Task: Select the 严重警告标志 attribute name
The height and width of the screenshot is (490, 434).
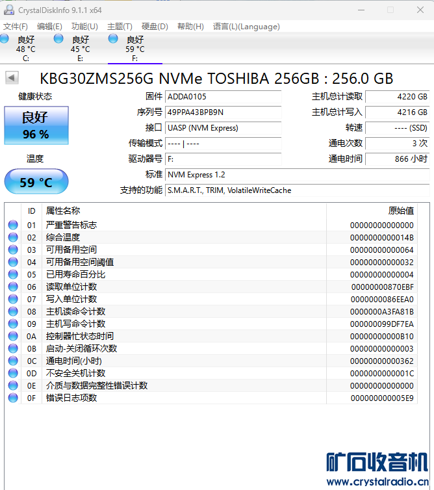Action: tap(71, 225)
